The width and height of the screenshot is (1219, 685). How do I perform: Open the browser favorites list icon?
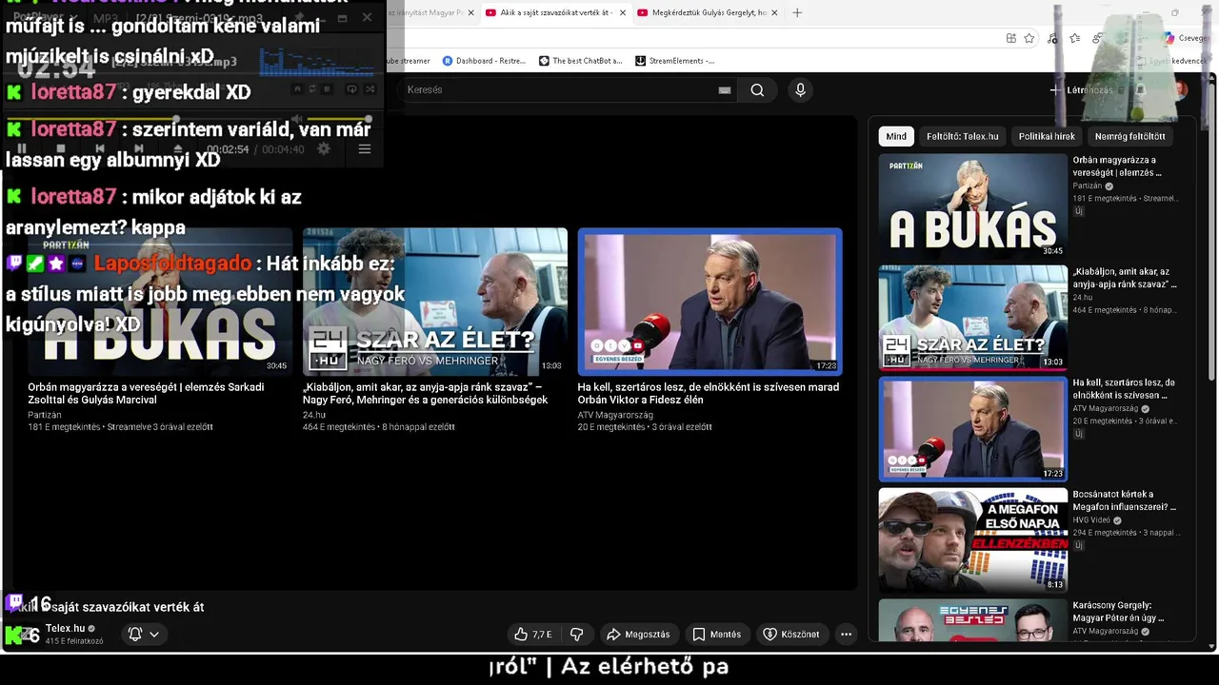[1075, 38]
